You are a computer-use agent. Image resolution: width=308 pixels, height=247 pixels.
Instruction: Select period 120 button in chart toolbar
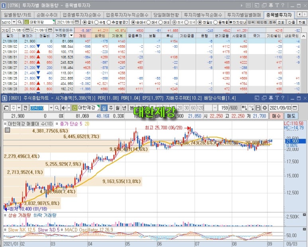pos(200,108)
